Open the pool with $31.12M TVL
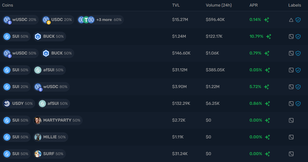This screenshot has width=308, height=162. (x=180, y=70)
